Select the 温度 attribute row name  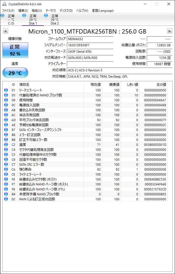(23, 145)
